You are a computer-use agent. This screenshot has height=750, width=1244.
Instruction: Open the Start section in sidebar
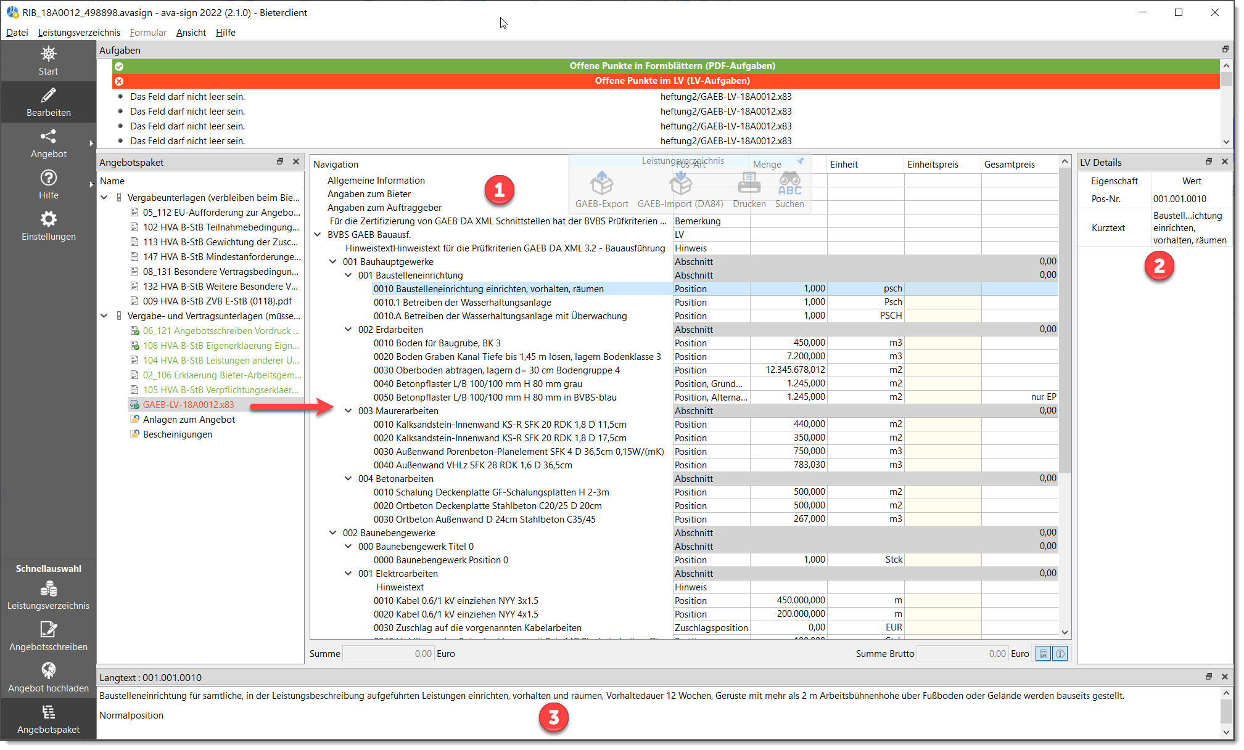pyautogui.click(x=48, y=61)
